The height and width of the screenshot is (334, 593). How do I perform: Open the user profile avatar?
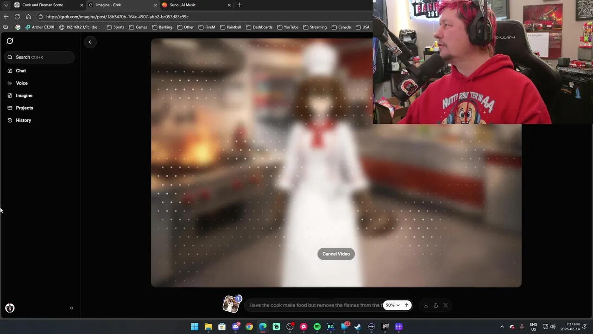point(10,308)
